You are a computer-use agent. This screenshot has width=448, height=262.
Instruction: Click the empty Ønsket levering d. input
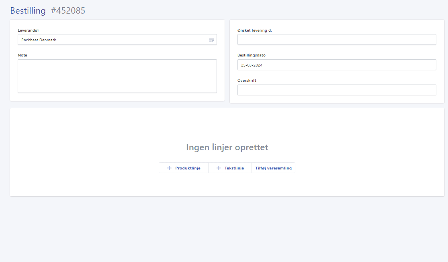(x=337, y=39)
